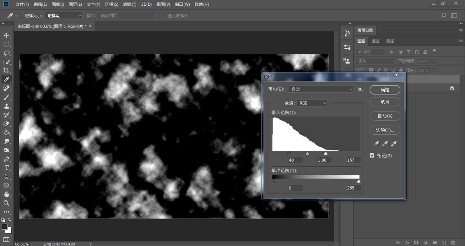Viewport: 465px width, 246px height.
Task: Open the 样本 sample layers dropdown
Action: tap(127, 16)
